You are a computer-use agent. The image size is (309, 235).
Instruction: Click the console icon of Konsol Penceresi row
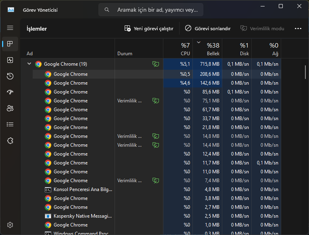pyautogui.click(x=48, y=189)
